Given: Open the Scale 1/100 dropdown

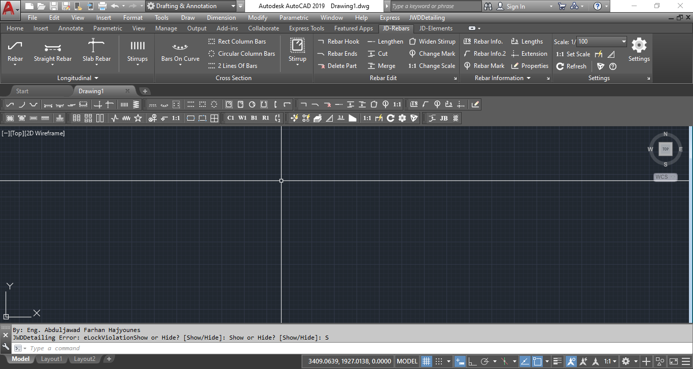Looking at the screenshot, I should (623, 42).
